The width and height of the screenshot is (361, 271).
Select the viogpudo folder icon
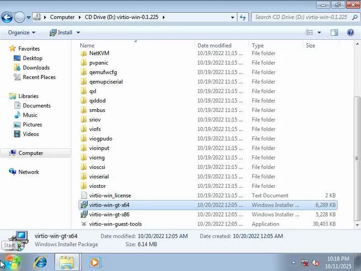tap(84, 139)
